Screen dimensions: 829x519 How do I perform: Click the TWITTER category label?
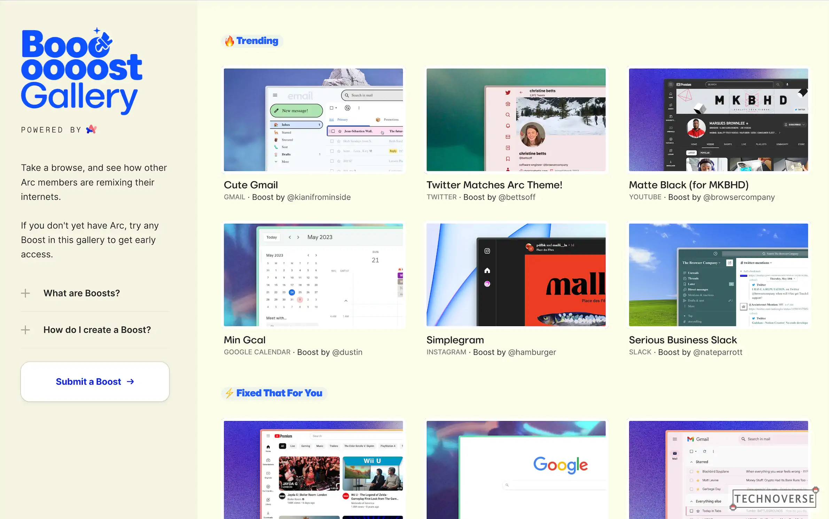tap(441, 197)
